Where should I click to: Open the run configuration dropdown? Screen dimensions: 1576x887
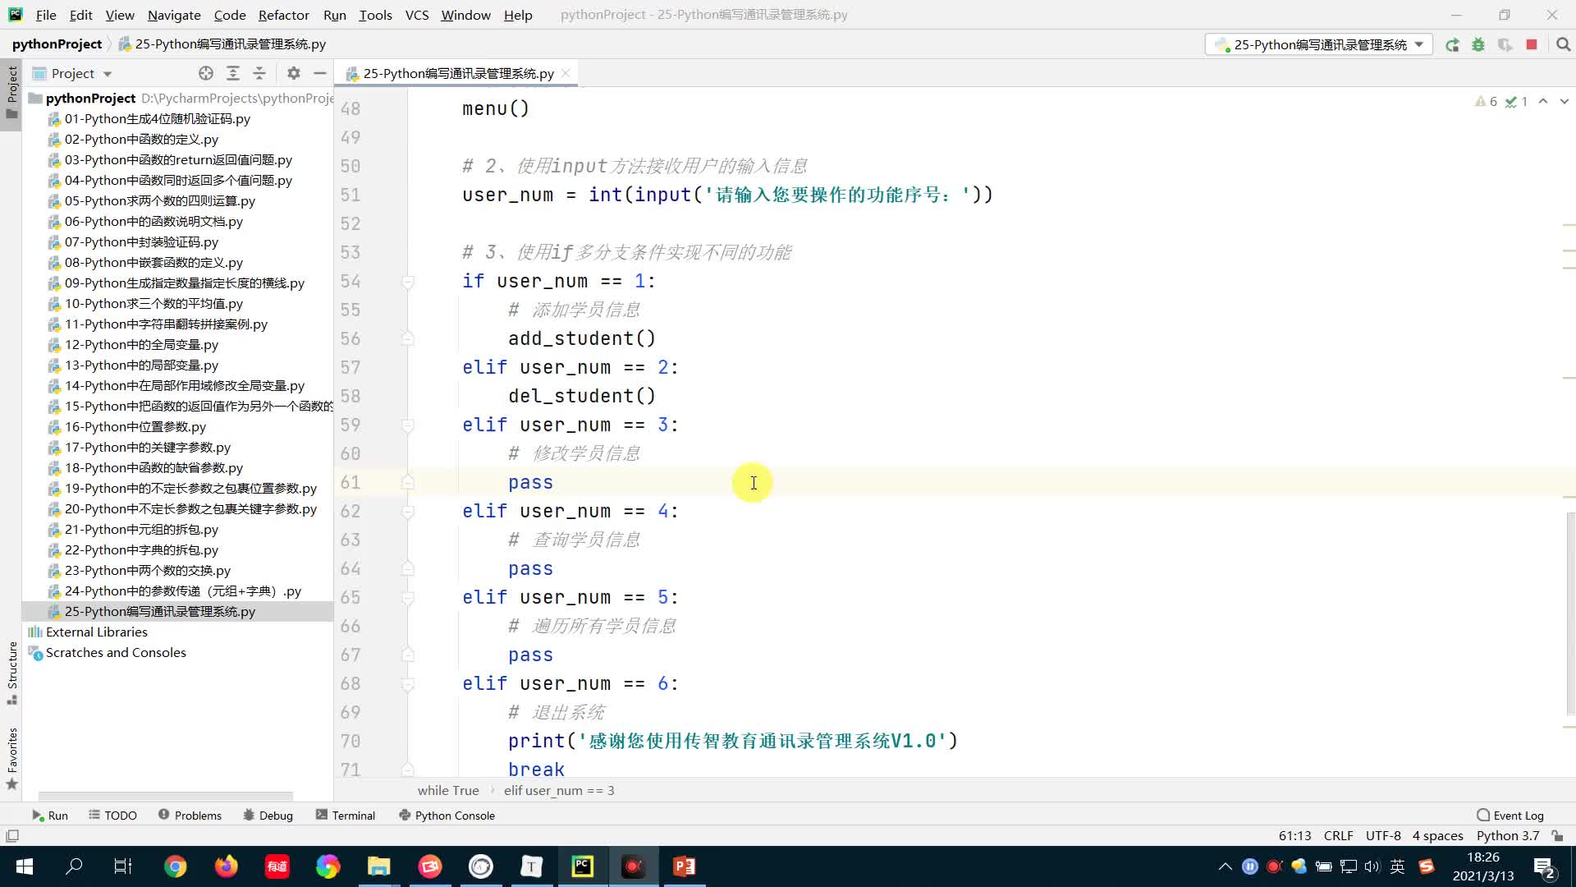pyautogui.click(x=1319, y=44)
